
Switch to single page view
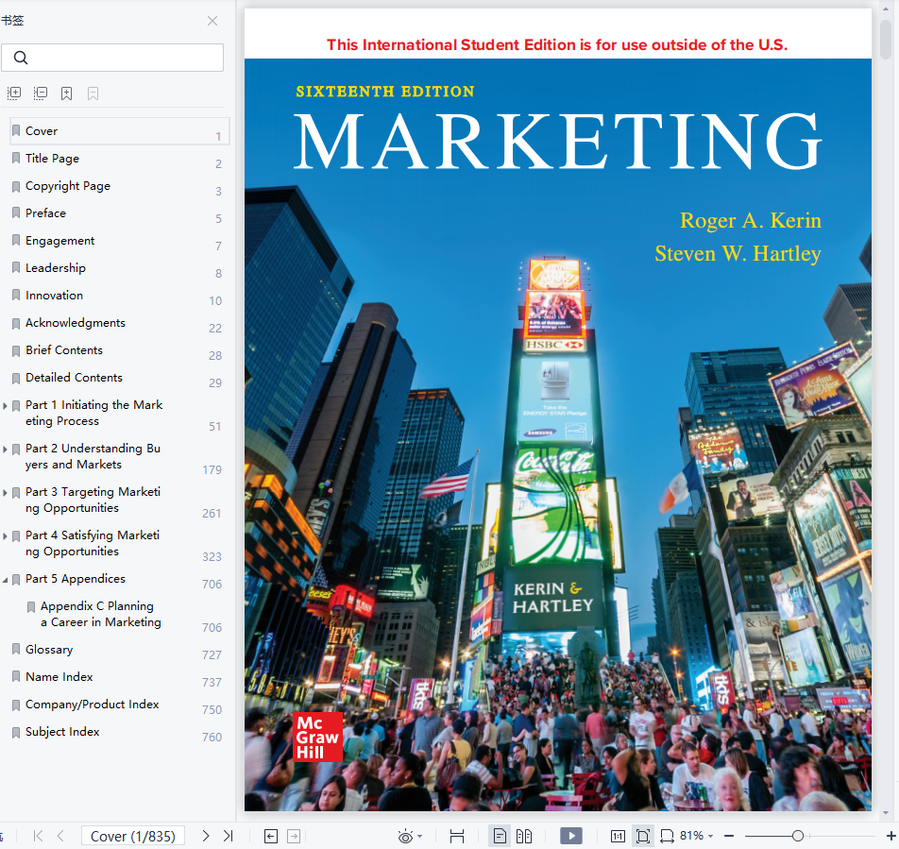point(500,836)
